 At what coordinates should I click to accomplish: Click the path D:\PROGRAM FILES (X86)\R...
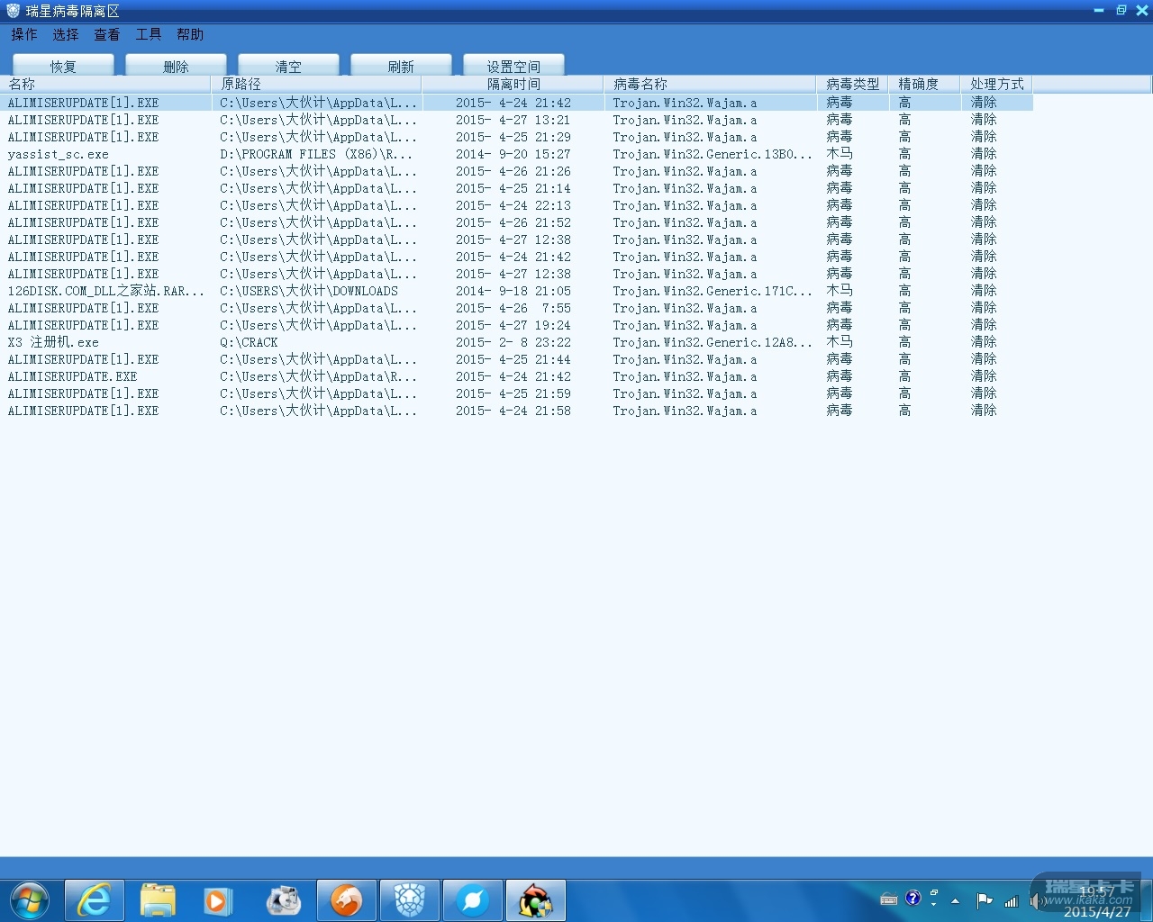(316, 154)
